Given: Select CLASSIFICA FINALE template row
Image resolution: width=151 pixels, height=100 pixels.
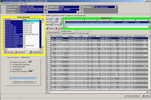Looking at the screenshot, I should [x=22, y=46].
